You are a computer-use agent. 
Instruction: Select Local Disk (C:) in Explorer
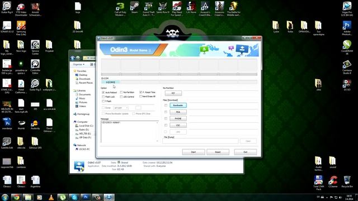(x=86, y=126)
